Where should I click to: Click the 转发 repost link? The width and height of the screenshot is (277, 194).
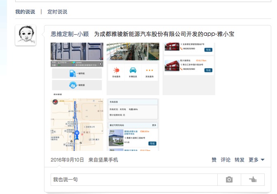click(x=240, y=160)
